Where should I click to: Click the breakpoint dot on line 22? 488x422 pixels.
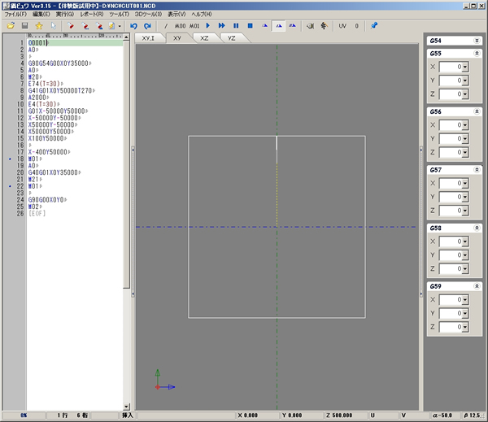[10, 186]
